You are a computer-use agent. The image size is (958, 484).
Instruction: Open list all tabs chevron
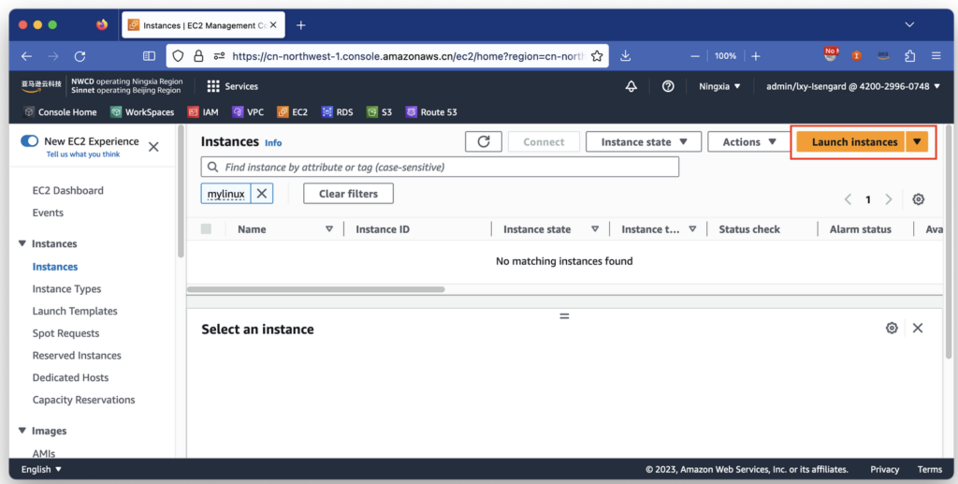tap(909, 25)
